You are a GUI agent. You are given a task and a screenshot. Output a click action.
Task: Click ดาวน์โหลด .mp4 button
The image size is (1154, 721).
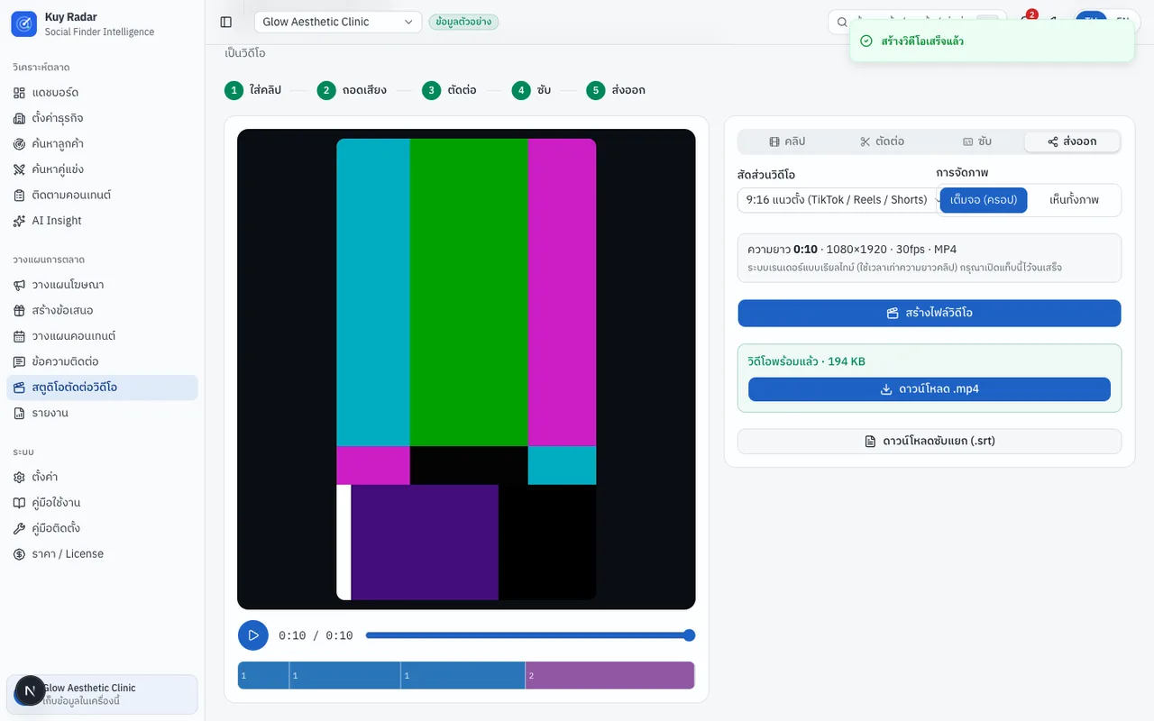[930, 389]
